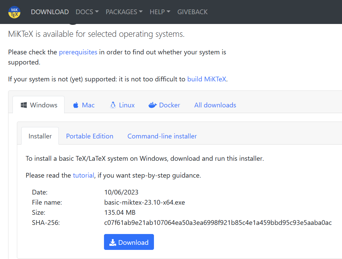The height and width of the screenshot is (259, 342).
Task: Open the Command-line installer sub-tab
Action: tap(162, 136)
